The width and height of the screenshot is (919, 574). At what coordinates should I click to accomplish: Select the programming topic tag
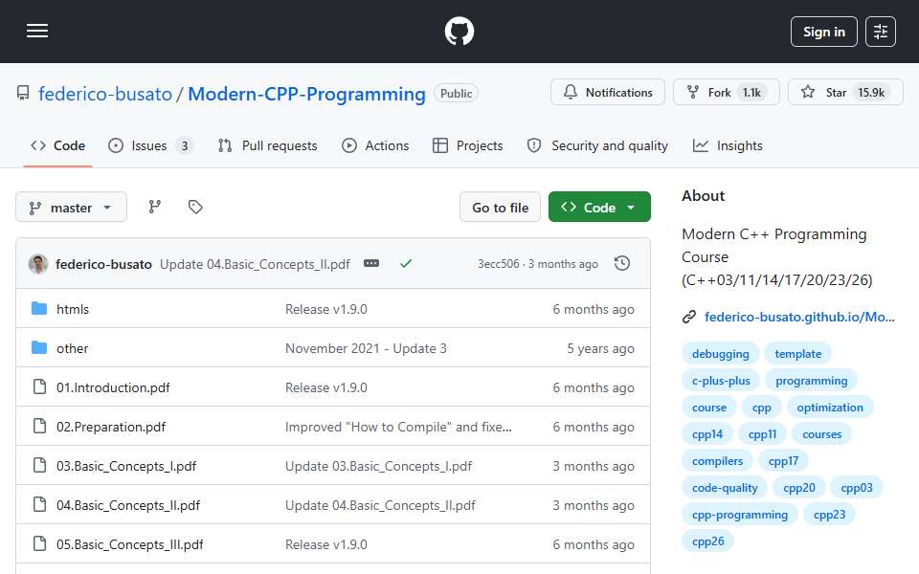click(x=811, y=381)
